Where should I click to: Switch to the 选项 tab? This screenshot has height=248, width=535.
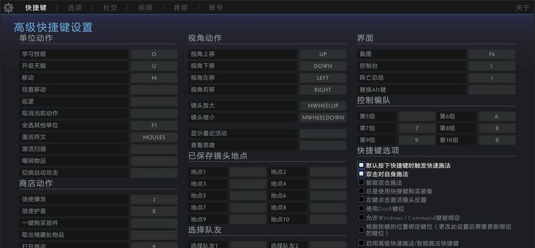[x=75, y=7]
